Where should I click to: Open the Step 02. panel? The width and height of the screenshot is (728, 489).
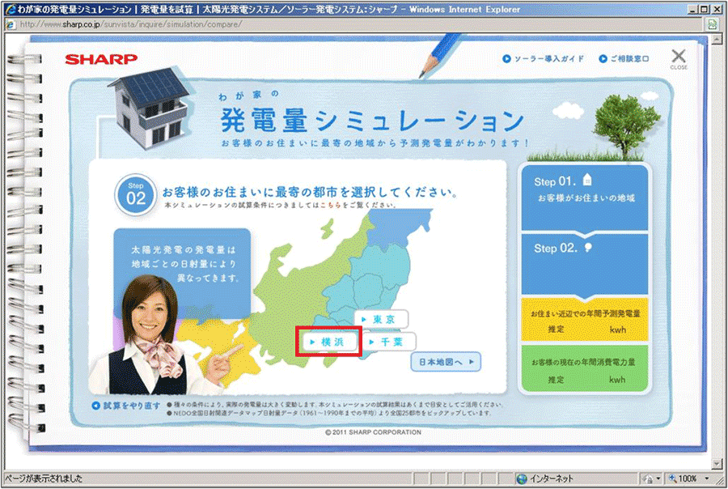[585, 265]
